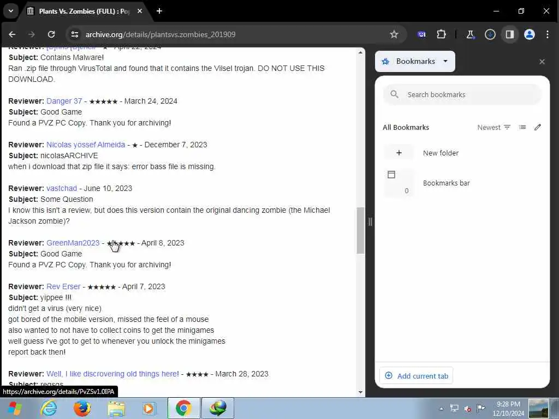Open the Downloads toolbar icon

click(490, 34)
